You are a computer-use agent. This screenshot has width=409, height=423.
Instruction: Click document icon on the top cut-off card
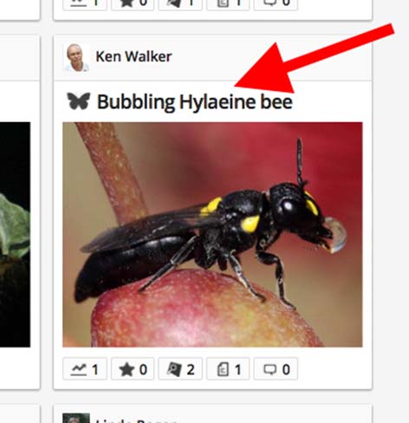click(x=228, y=4)
